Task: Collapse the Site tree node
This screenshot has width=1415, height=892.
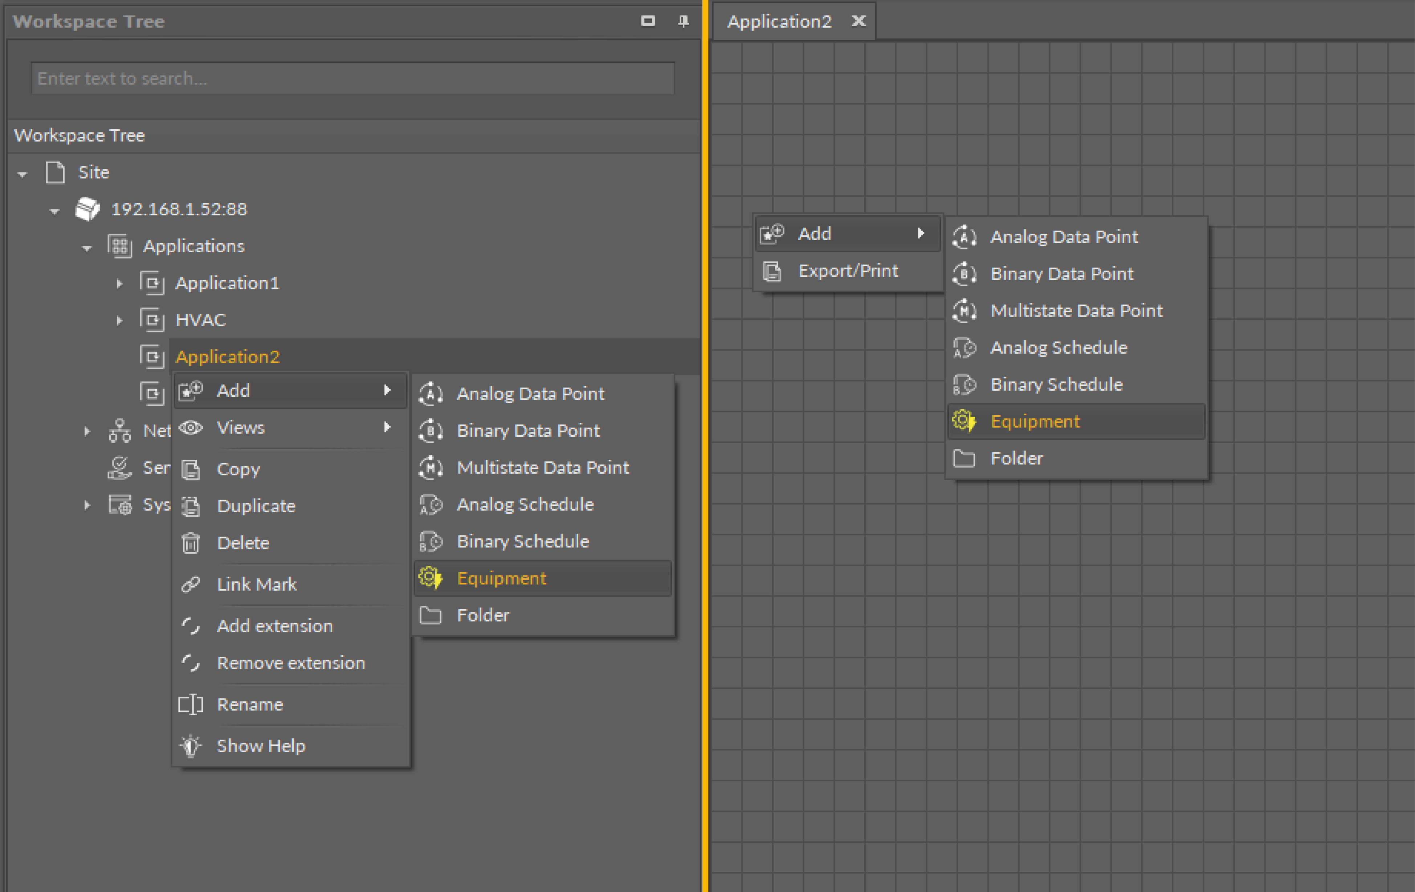Action: 23,174
